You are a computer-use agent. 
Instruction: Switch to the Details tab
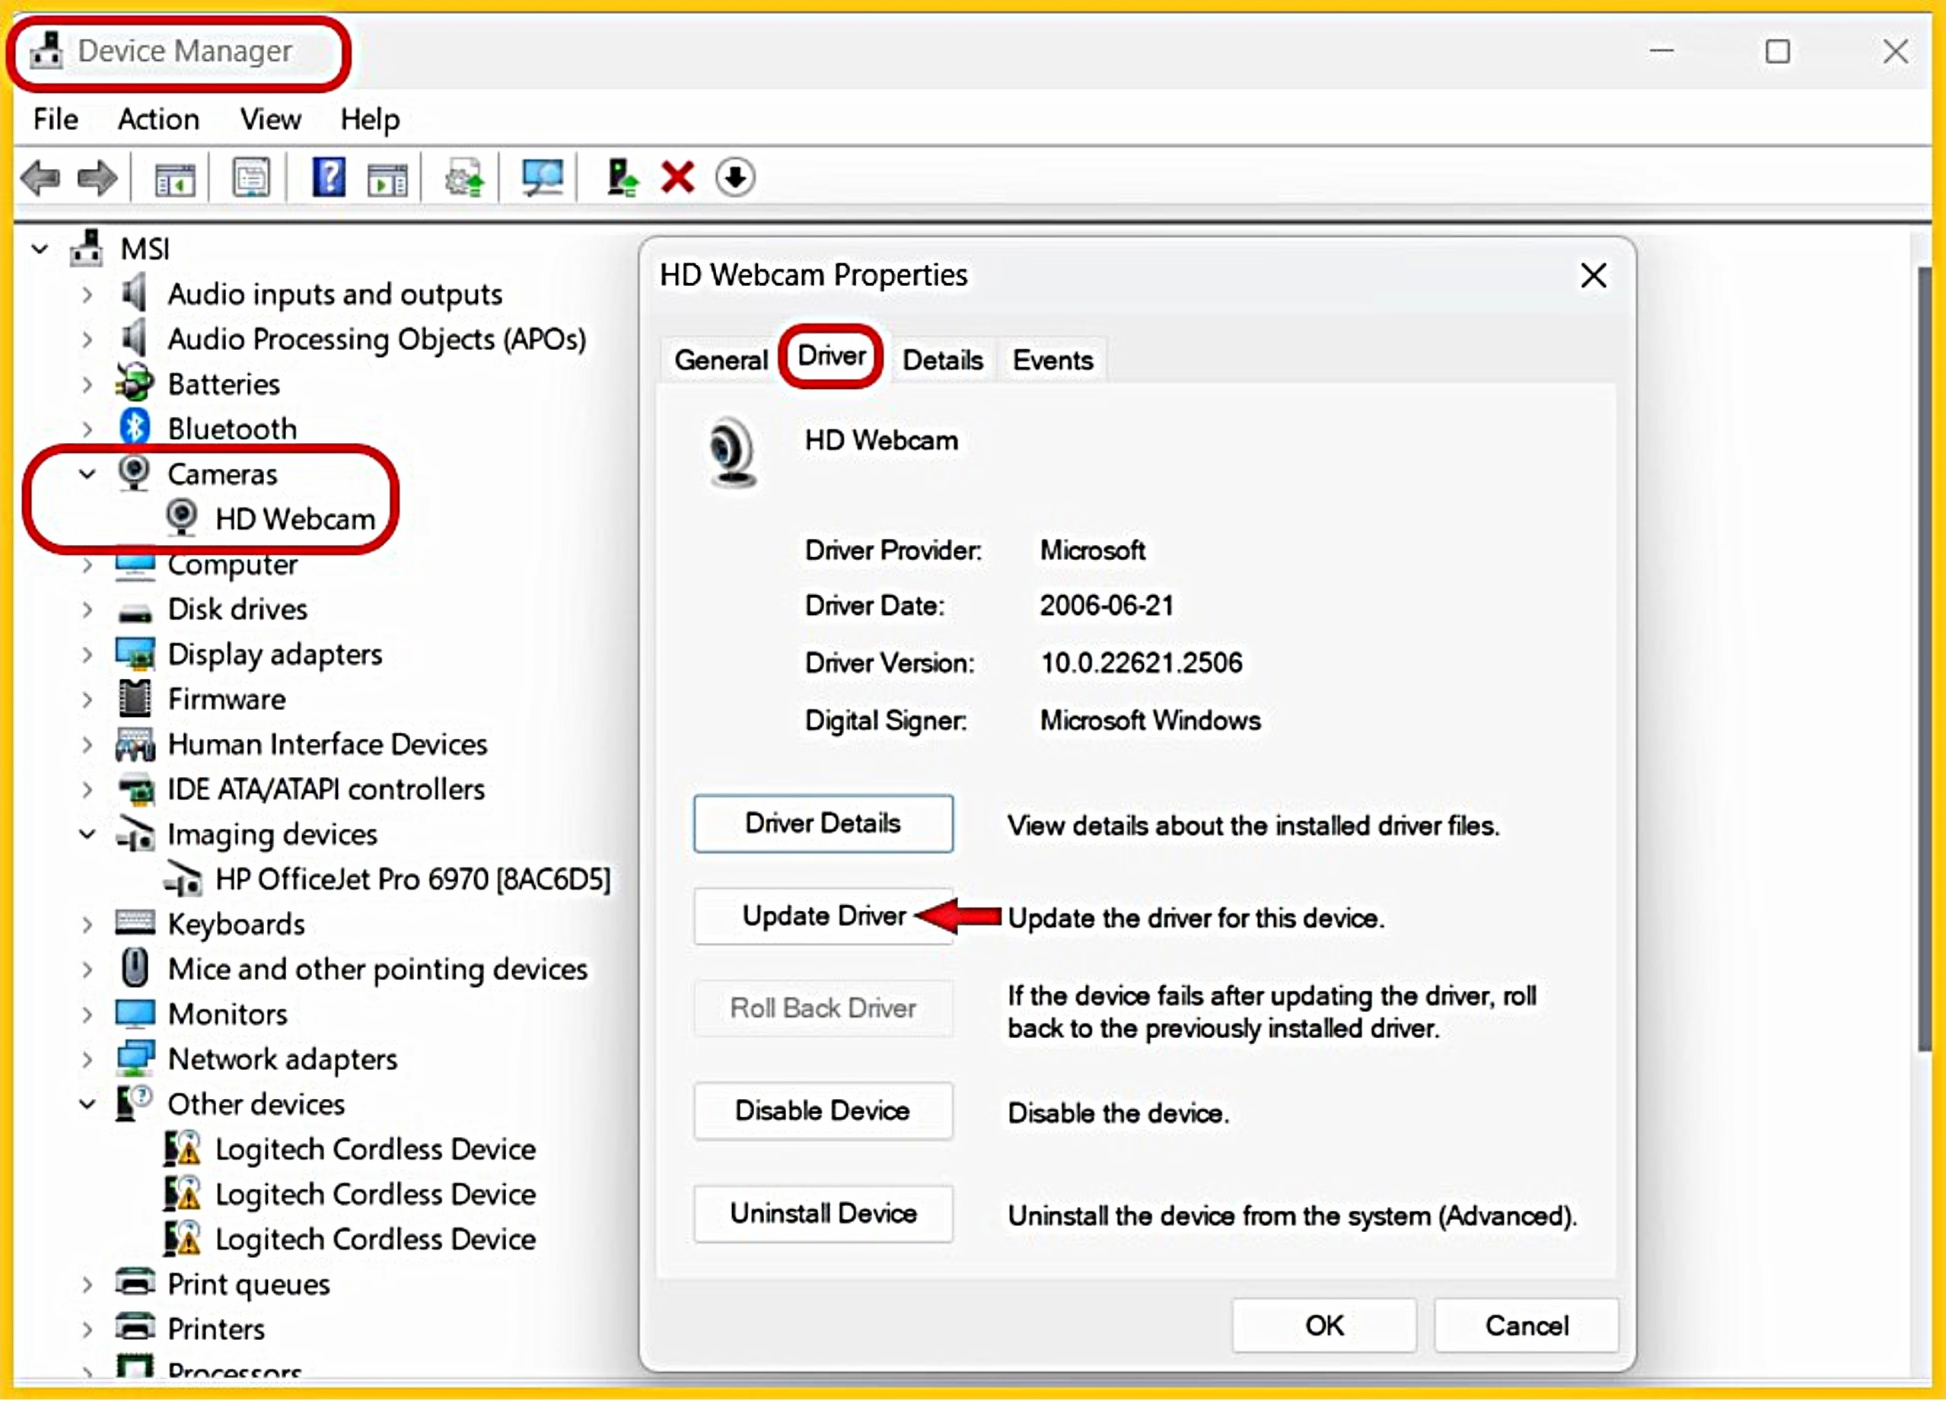pos(942,360)
